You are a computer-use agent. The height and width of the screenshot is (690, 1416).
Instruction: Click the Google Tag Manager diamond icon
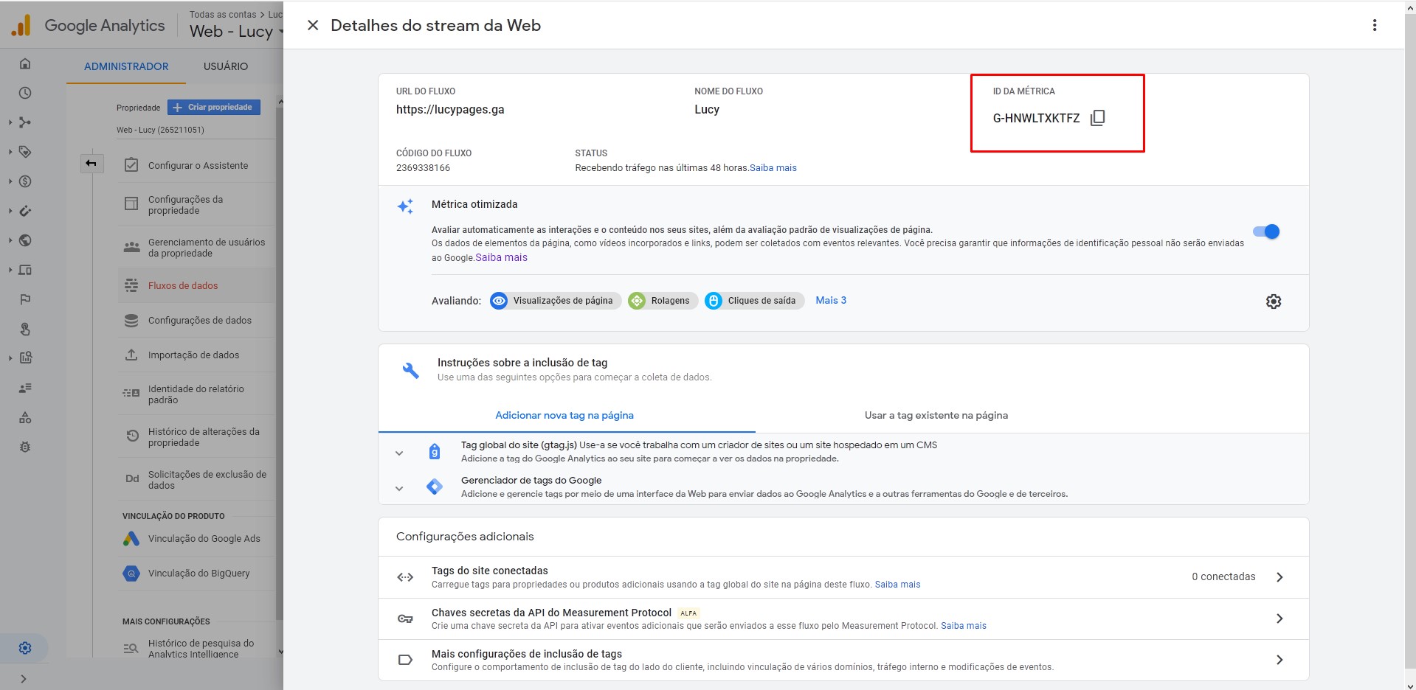(x=435, y=487)
